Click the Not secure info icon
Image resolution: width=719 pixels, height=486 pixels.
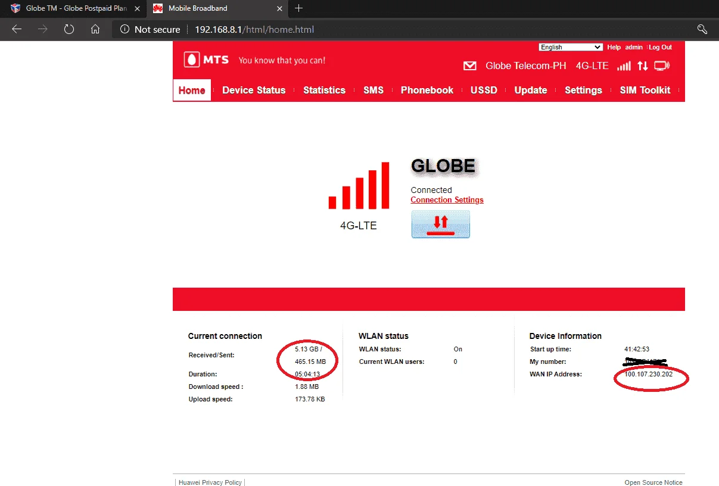tap(124, 29)
